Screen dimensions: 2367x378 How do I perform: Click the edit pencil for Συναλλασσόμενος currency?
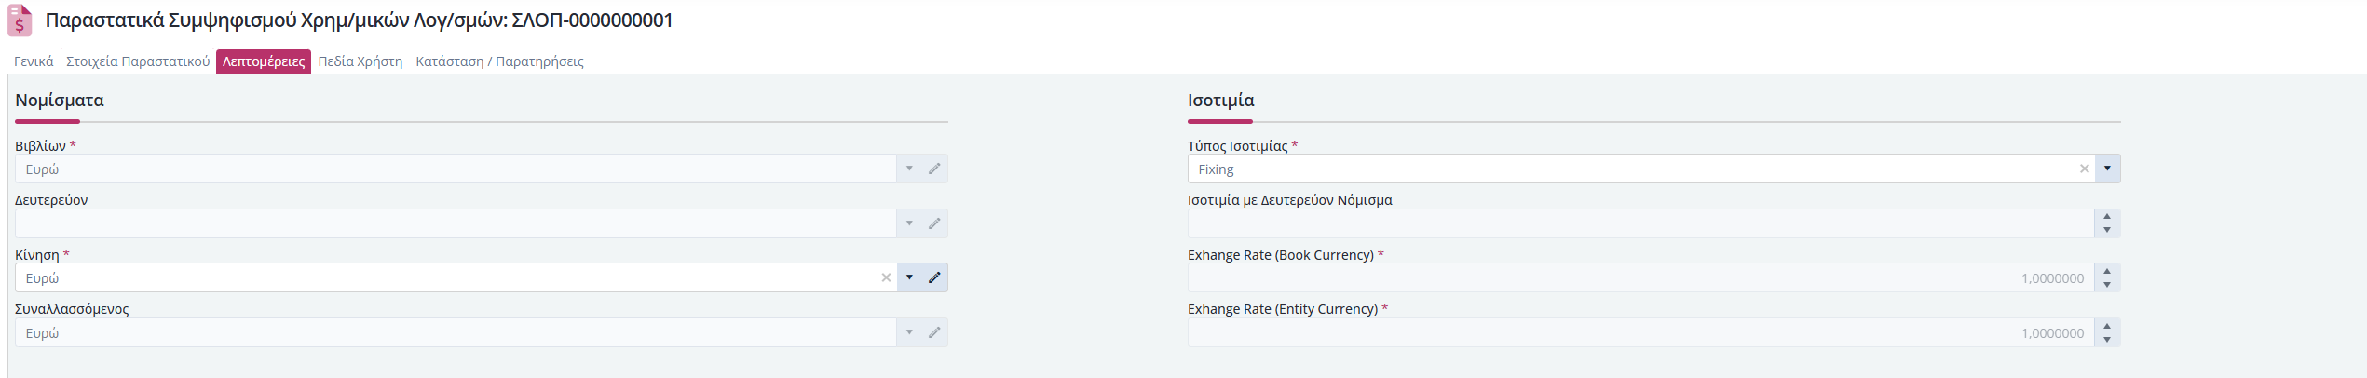click(x=934, y=332)
